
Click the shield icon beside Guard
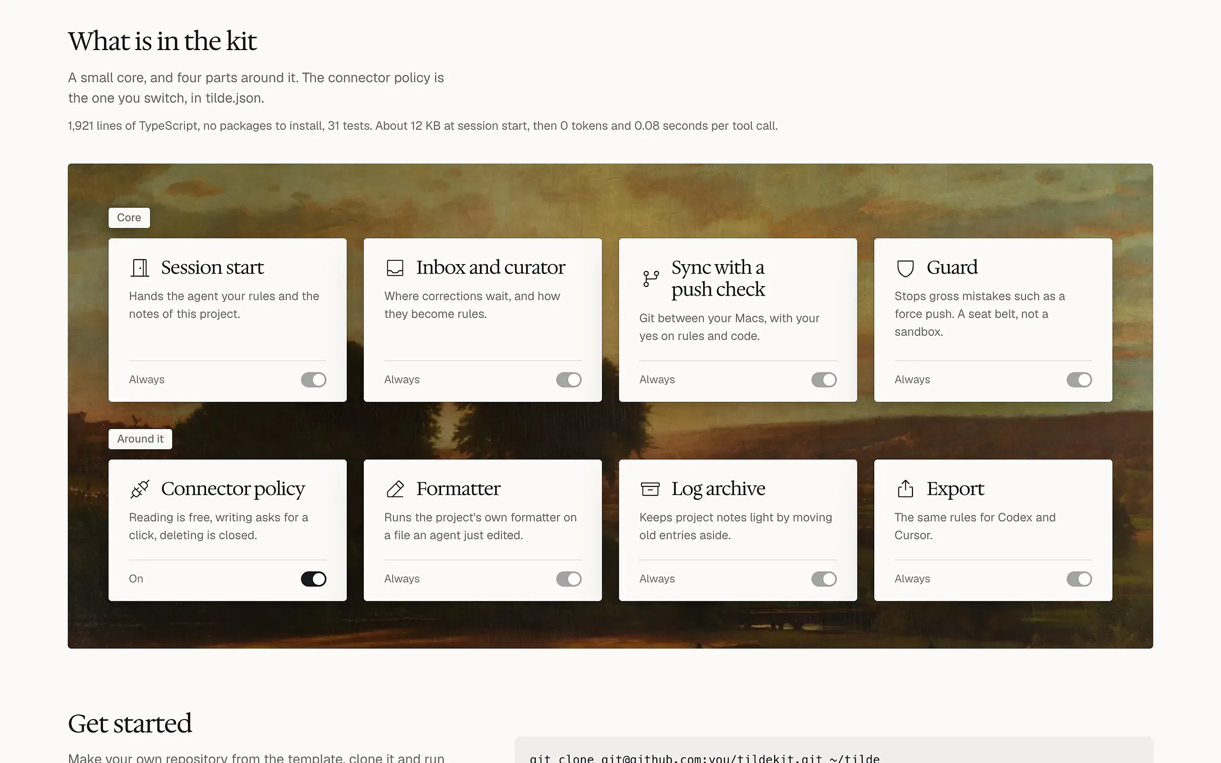coord(906,268)
